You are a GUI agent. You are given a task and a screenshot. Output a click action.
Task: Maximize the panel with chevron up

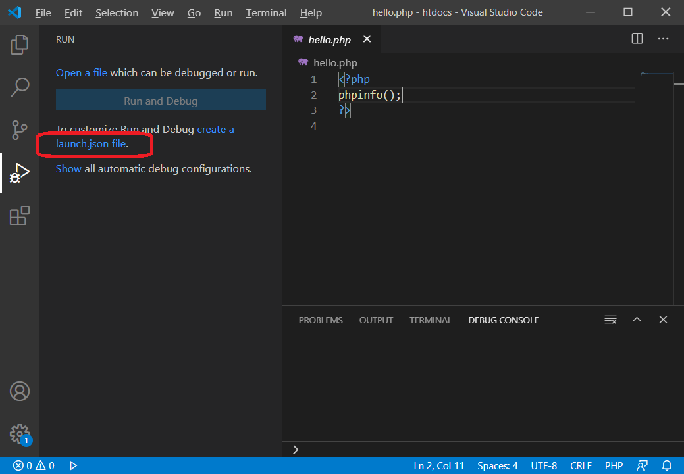(637, 320)
